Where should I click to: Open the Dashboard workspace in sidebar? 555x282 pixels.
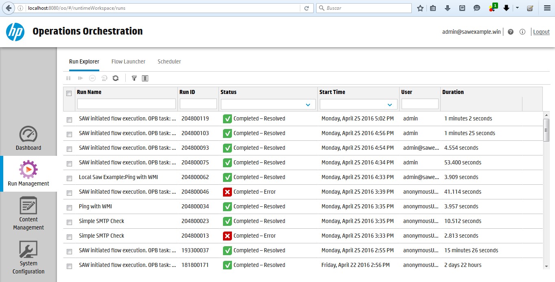tap(28, 138)
